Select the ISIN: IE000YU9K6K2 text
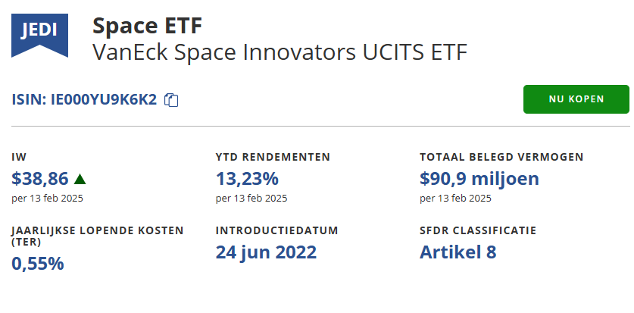This screenshot has height=313, width=634. 85,99
